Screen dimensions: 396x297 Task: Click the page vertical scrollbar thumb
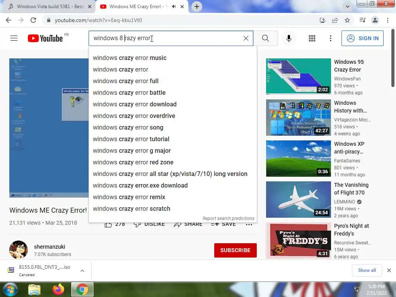click(x=393, y=58)
